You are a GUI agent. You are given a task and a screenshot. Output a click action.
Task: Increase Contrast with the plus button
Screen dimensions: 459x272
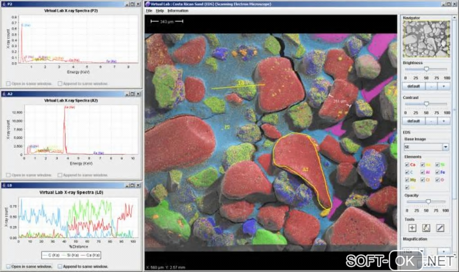(x=444, y=121)
